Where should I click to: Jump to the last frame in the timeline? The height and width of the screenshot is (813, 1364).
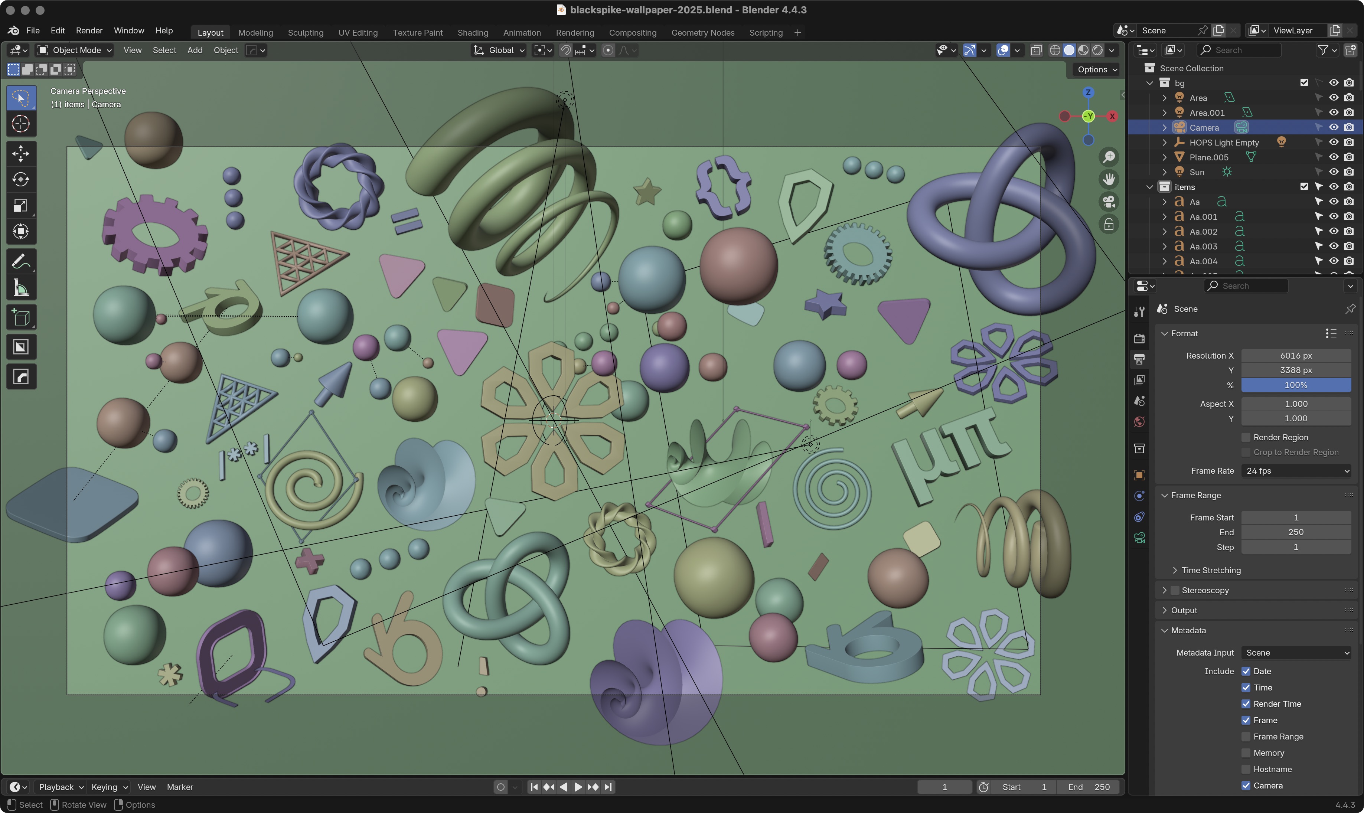pyautogui.click(x=608, y=787)
